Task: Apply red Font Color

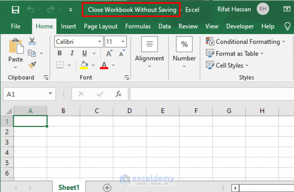Action: (104, 65)
